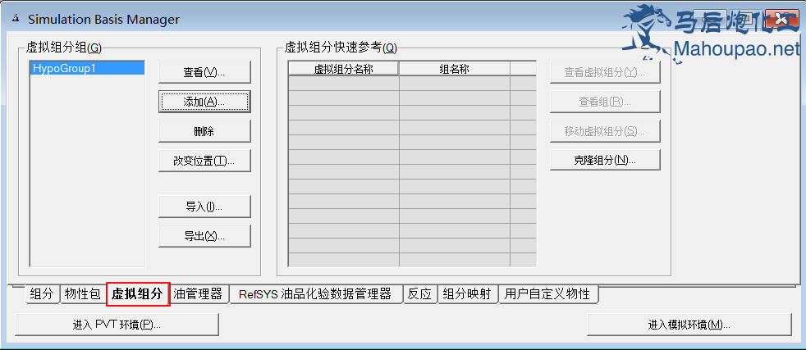Click the 查看(V)... button
Image resolution: width=806 pixels, height=350 pixels.
[x=204, y=72]
